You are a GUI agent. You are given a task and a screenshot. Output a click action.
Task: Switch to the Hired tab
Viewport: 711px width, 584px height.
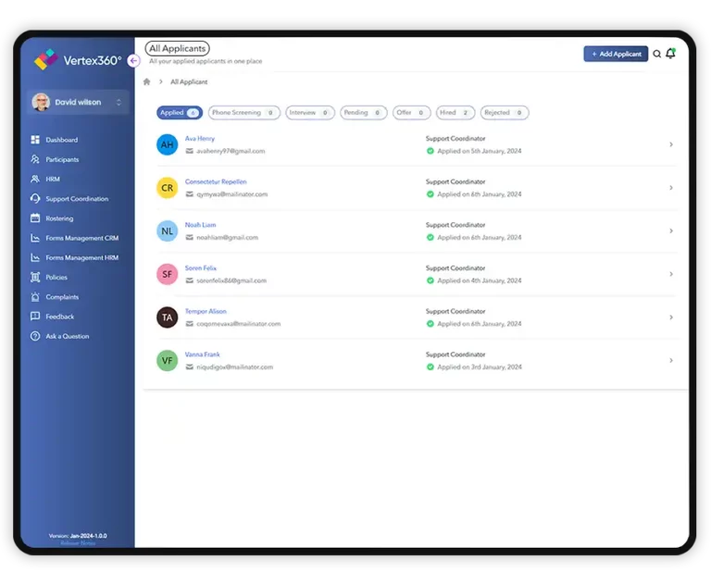pyautogui.click(x=455, y=113)
